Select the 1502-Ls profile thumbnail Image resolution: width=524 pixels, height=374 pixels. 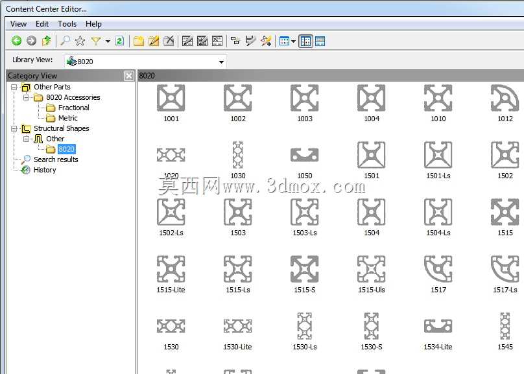click(171, 212)
